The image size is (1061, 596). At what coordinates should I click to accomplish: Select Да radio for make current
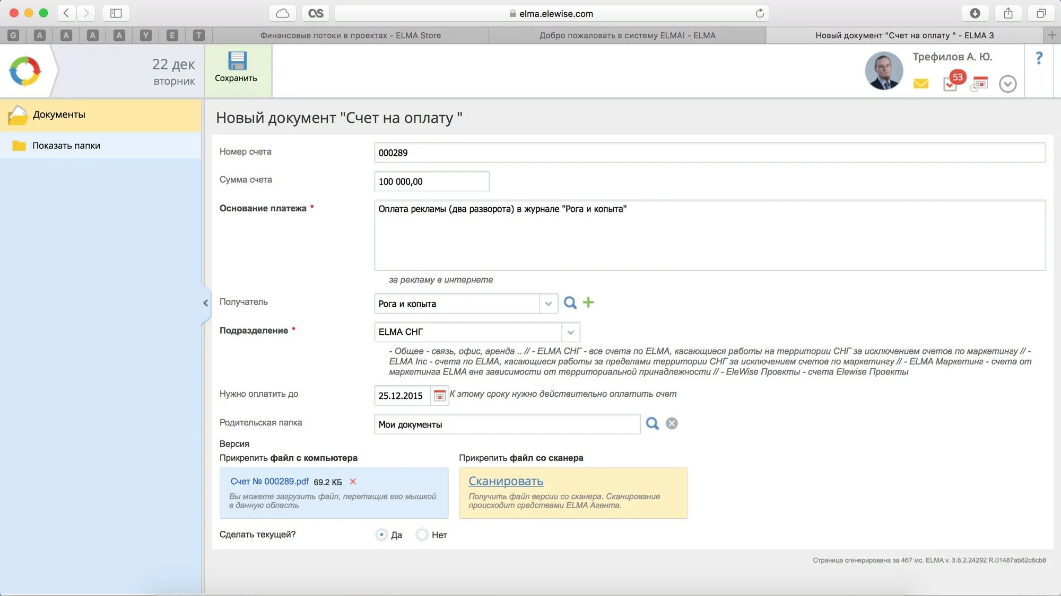pyautogui.click(x=381, y=535)
